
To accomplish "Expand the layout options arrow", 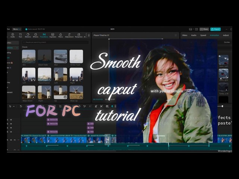I will click(x=193, y=29).
